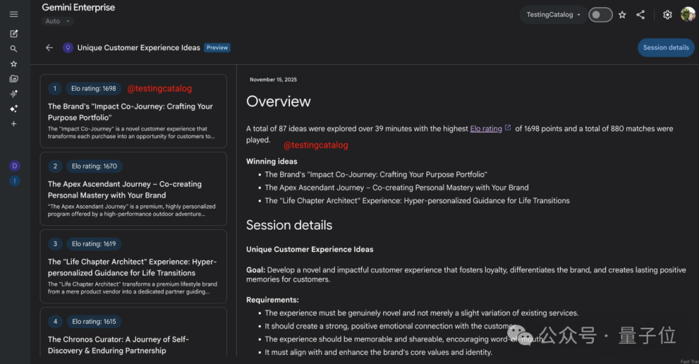Follow the Elo rating link
Screen dimensions: 699x364
[486, 129]
